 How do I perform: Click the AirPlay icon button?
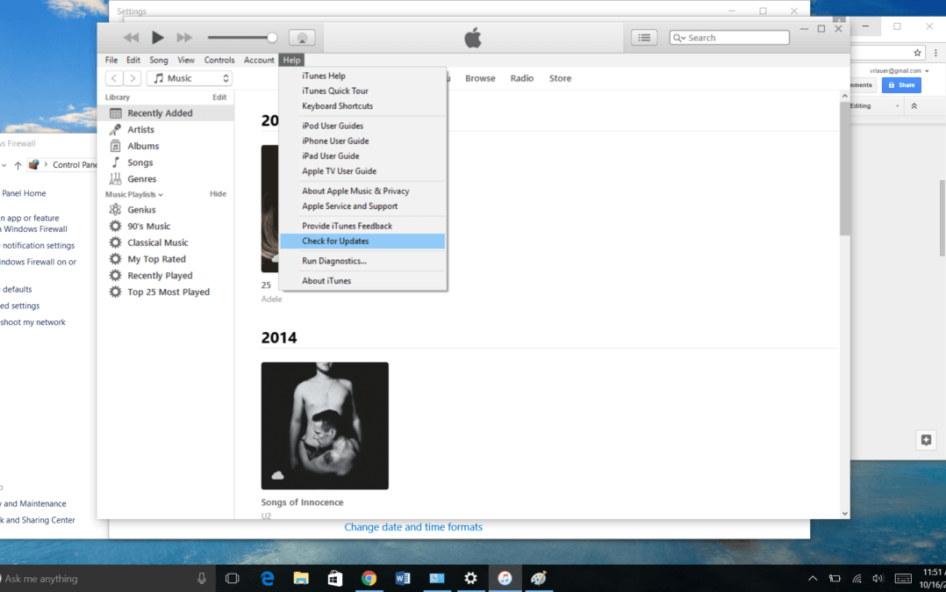click(x=302, y=38)
